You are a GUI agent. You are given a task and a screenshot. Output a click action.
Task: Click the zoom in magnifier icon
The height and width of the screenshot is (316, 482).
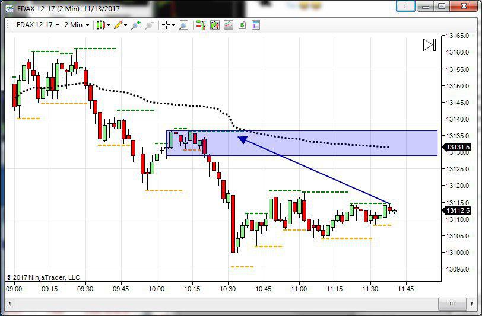135,25
